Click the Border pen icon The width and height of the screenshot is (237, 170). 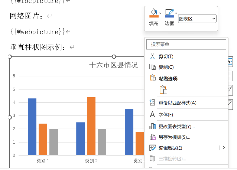(x=170, y=12)
